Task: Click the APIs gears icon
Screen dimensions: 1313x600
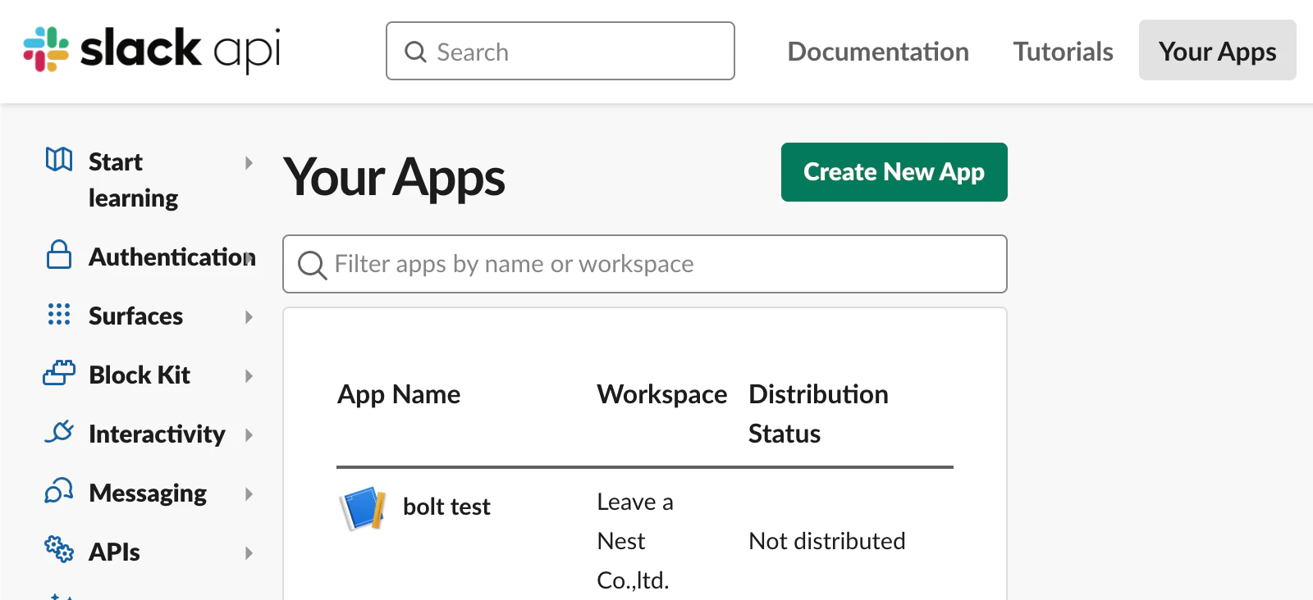Action: pyautogui.click(x=59, y=549)
